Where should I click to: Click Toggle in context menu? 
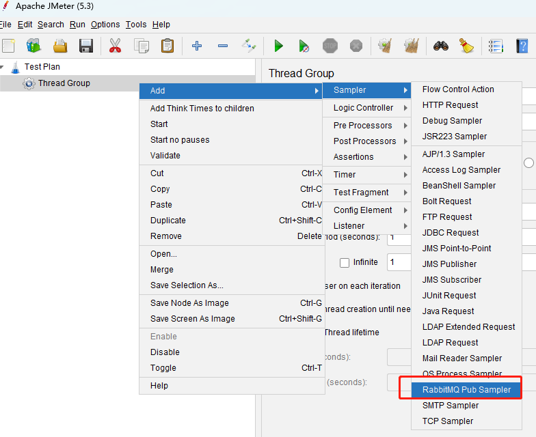pos(231,368)
